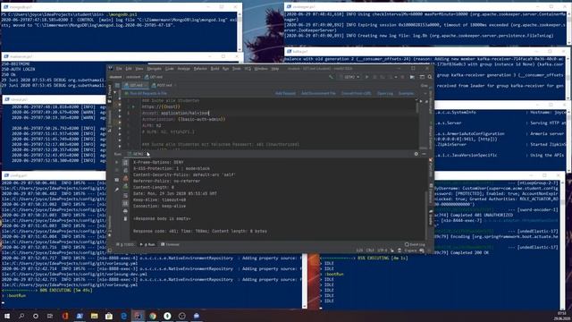
Task: Open File Explorer from the taskbar
Action: (94, 316)
